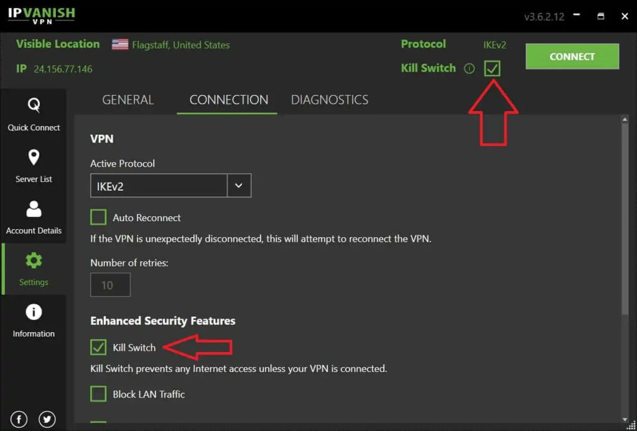The image size is (637, 431).
Task: Click the settings panel vertical scrollbar
Action: [x=625, y=217]
